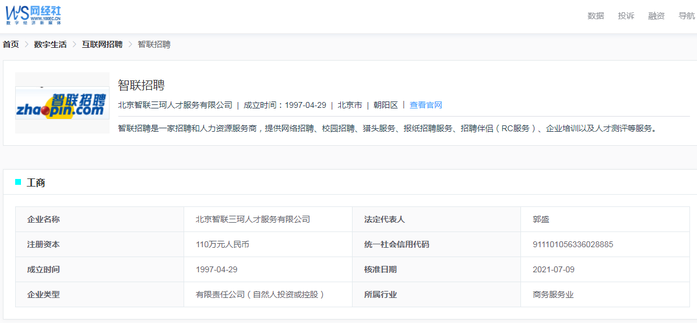Open the 融资 menu item
697x323 pixels.
(x=657, y=16)
